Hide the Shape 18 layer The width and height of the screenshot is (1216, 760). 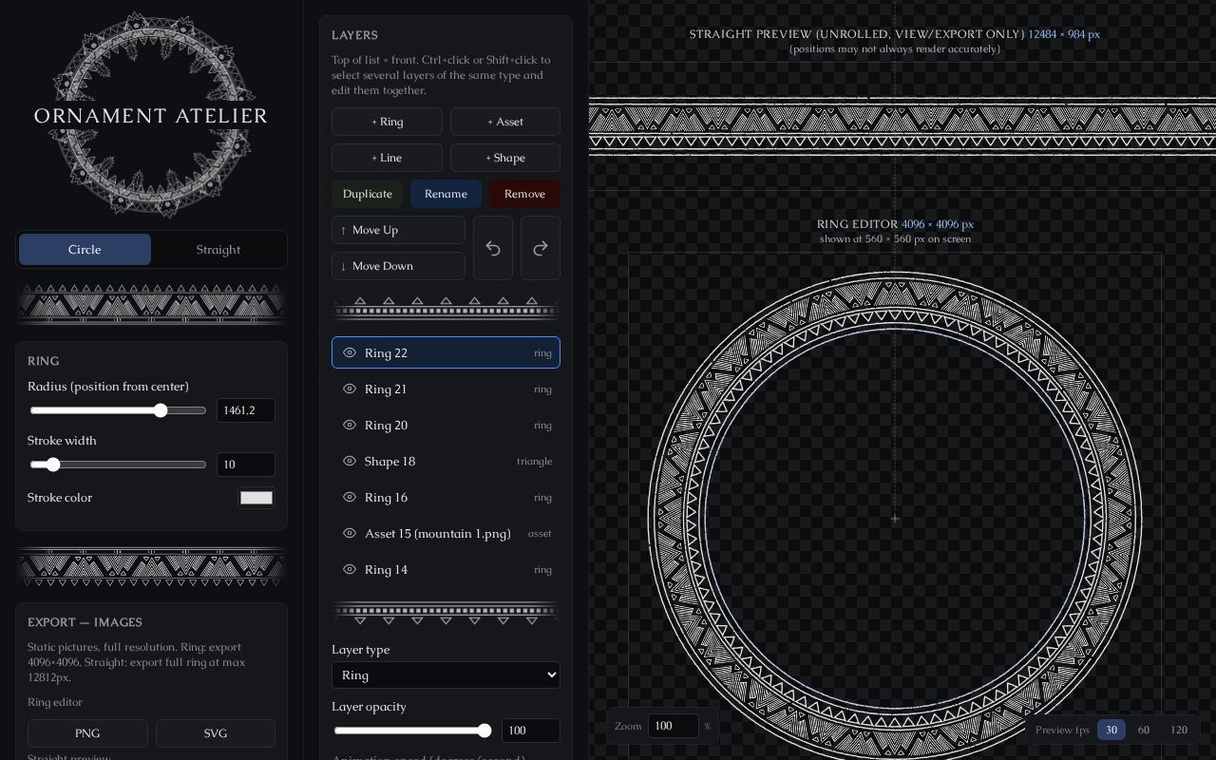[x=350, y=461]
